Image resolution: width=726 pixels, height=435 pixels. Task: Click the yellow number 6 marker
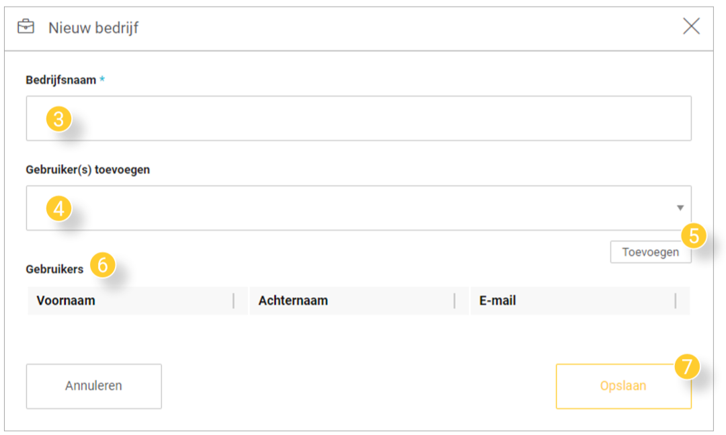[x=102, y=265]
